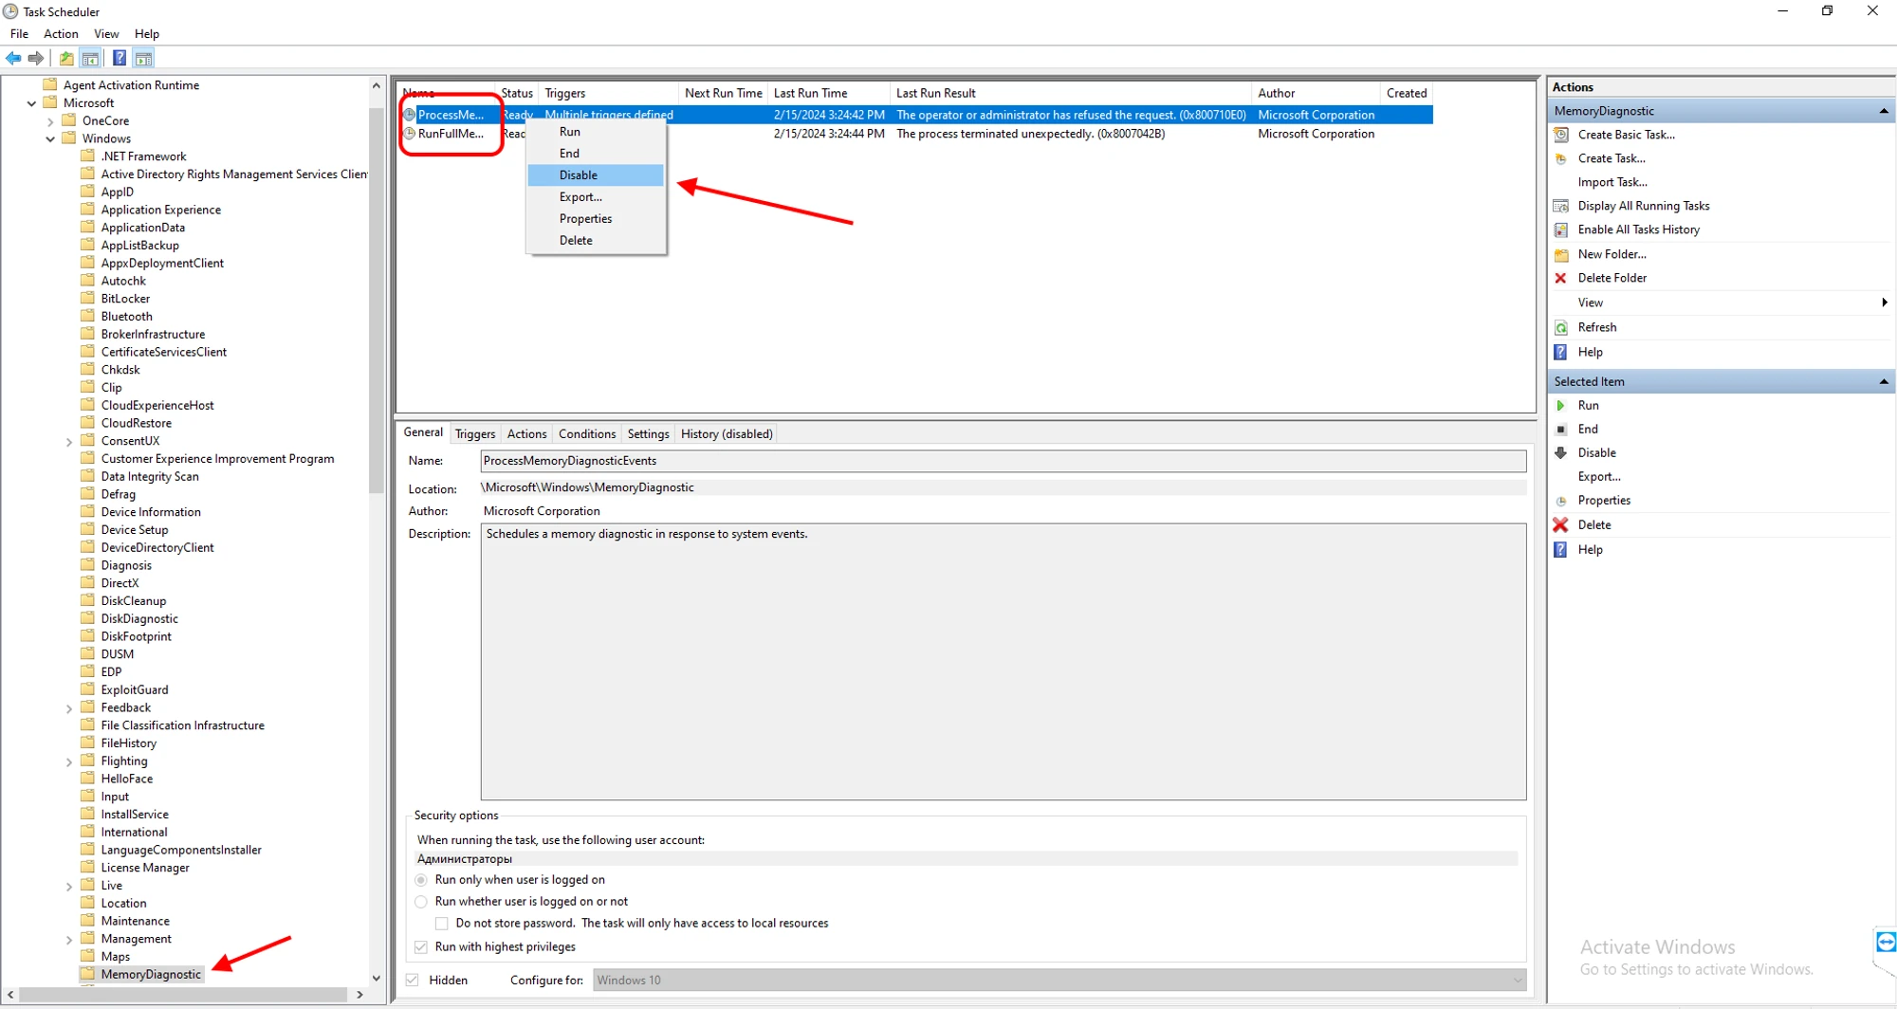Click Import Task... in Actions pane
1897x1009 pixels.
[x=1612, y=182]
